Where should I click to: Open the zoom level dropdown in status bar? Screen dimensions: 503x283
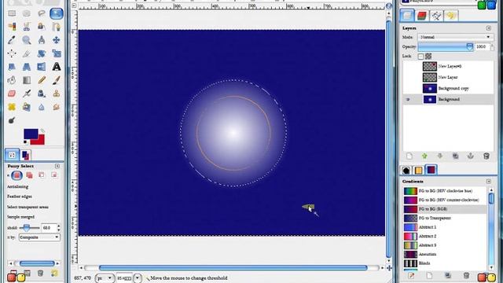pos(138,277)
